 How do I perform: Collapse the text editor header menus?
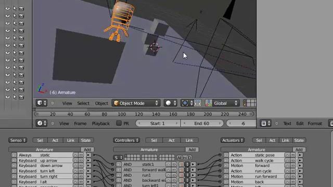tap(276, 123)
